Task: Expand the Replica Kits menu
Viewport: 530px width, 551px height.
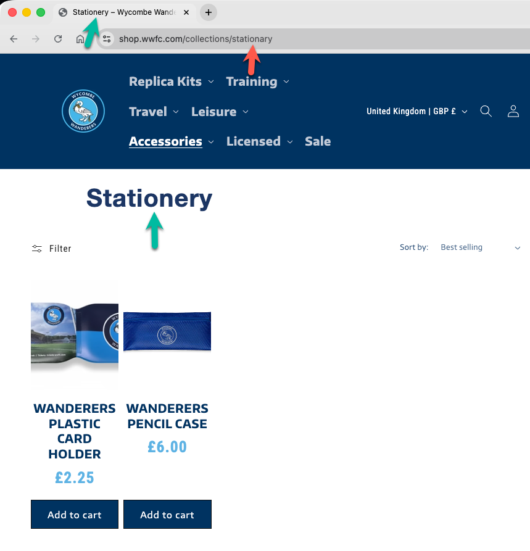Action: tap(171, 81)
